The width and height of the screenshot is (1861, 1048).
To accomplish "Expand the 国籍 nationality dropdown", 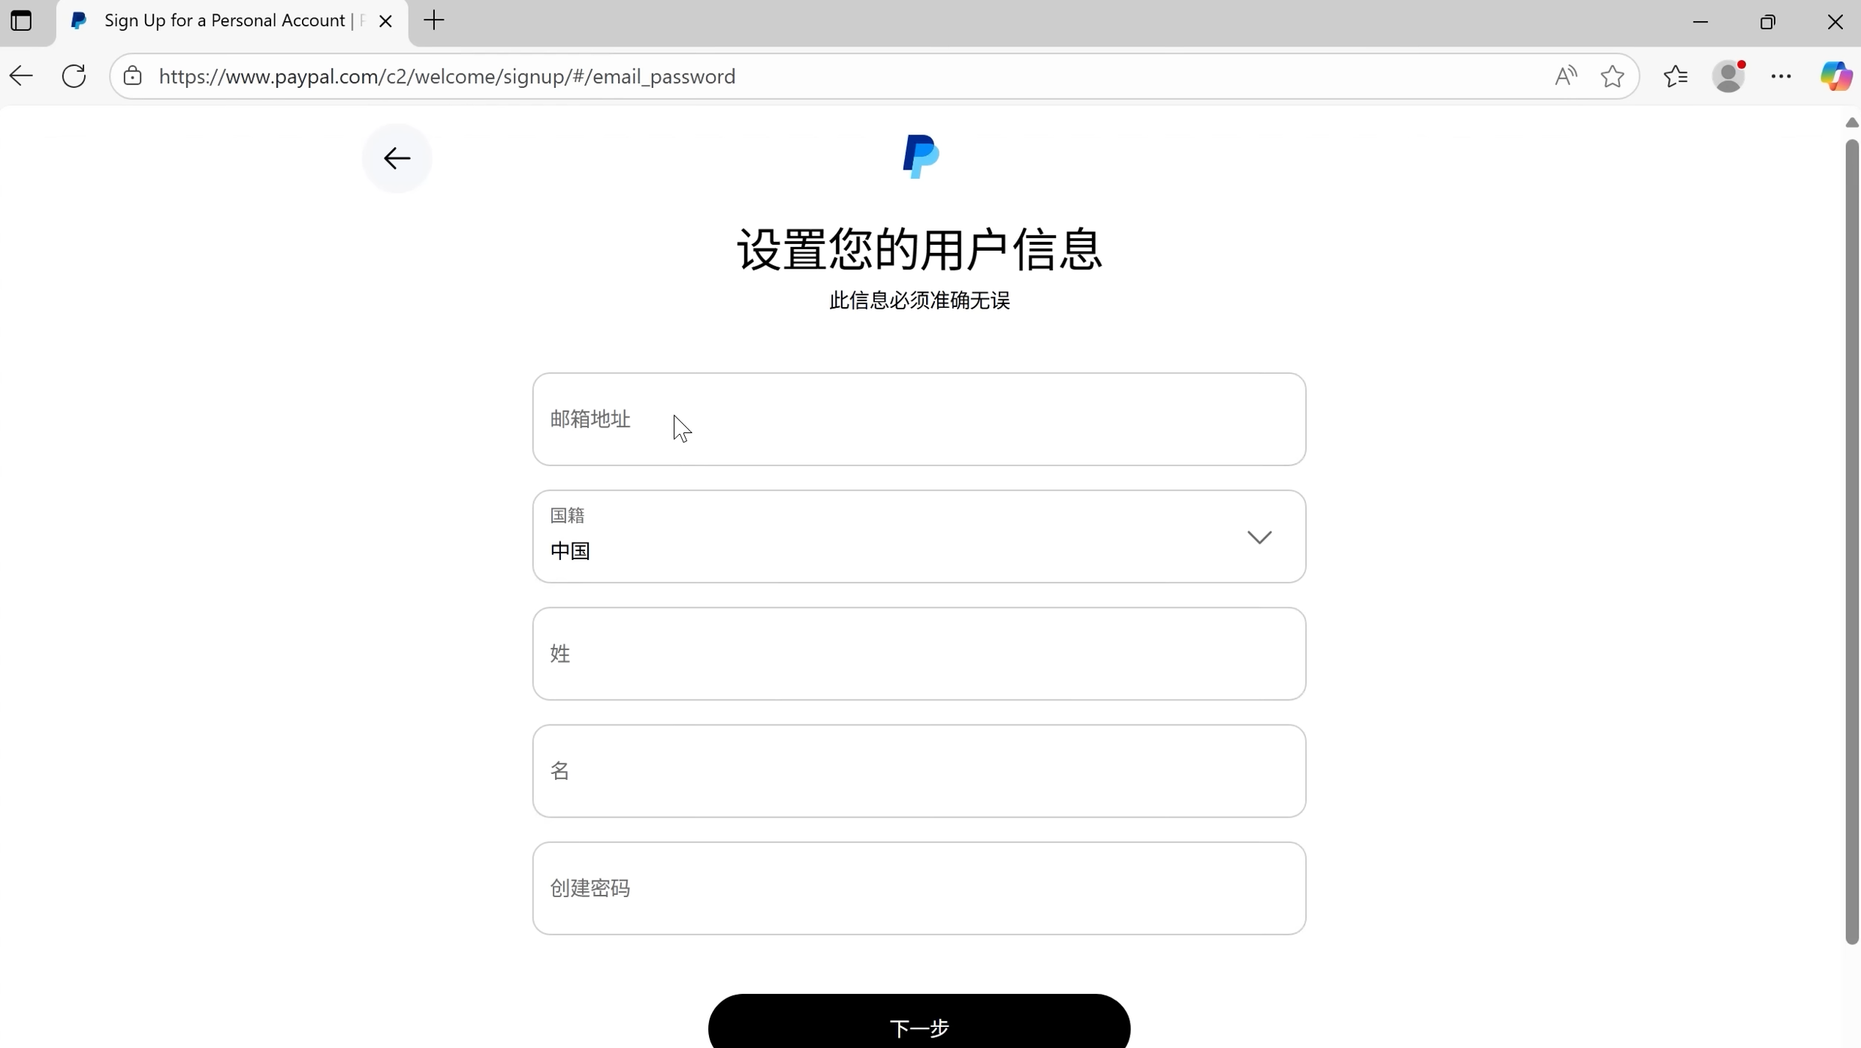I will 918,537.
